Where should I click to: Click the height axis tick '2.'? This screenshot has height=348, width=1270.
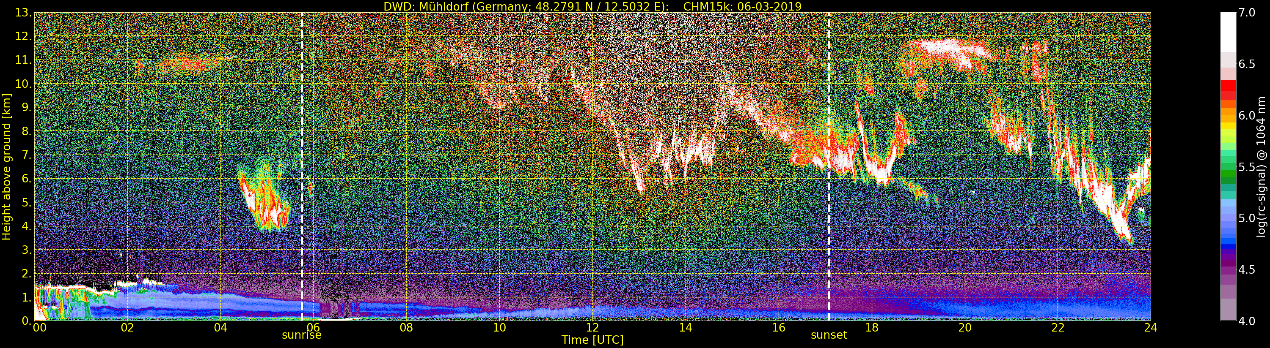click(x=27, y=273)
